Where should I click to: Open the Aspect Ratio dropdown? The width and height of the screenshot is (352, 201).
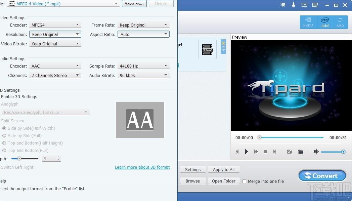point(143,34)
